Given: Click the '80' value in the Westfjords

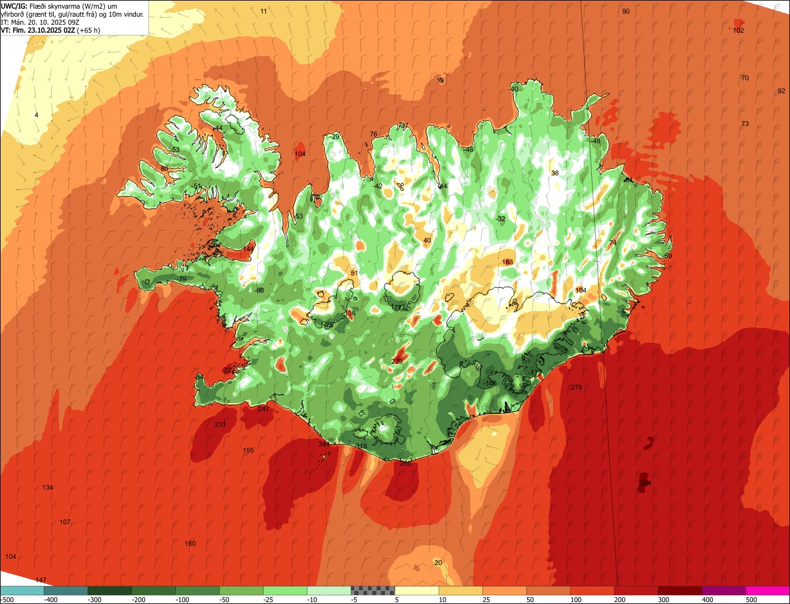Looking at the screenshot, I should 164,169.
